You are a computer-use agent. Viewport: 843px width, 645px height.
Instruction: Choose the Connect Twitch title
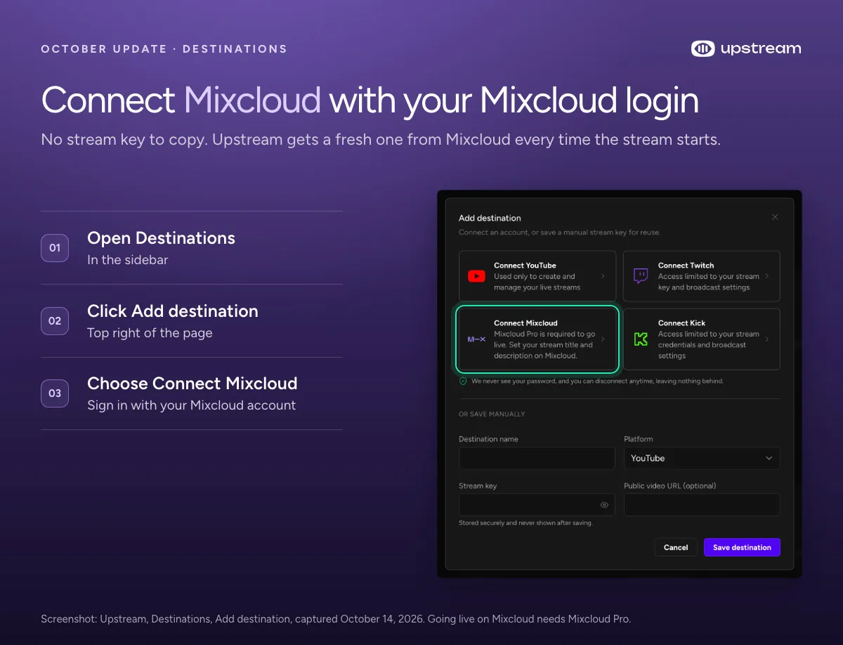click(x=686, y=266)
